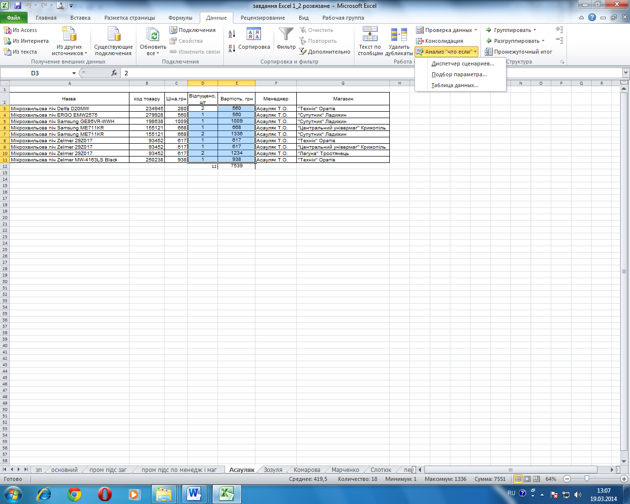This screenshot has height=504, width=630.
Task: Select column header E
Action: point(236,83)
